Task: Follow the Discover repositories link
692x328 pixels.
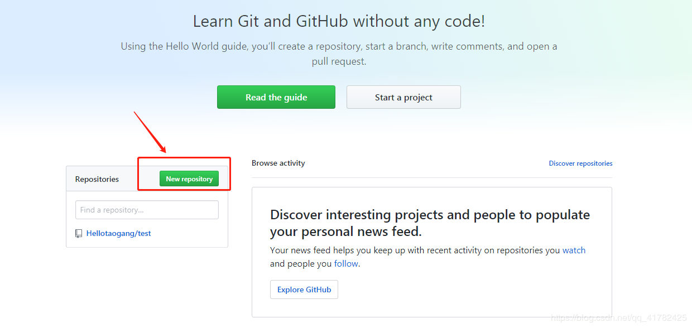Action: (580, 163)
